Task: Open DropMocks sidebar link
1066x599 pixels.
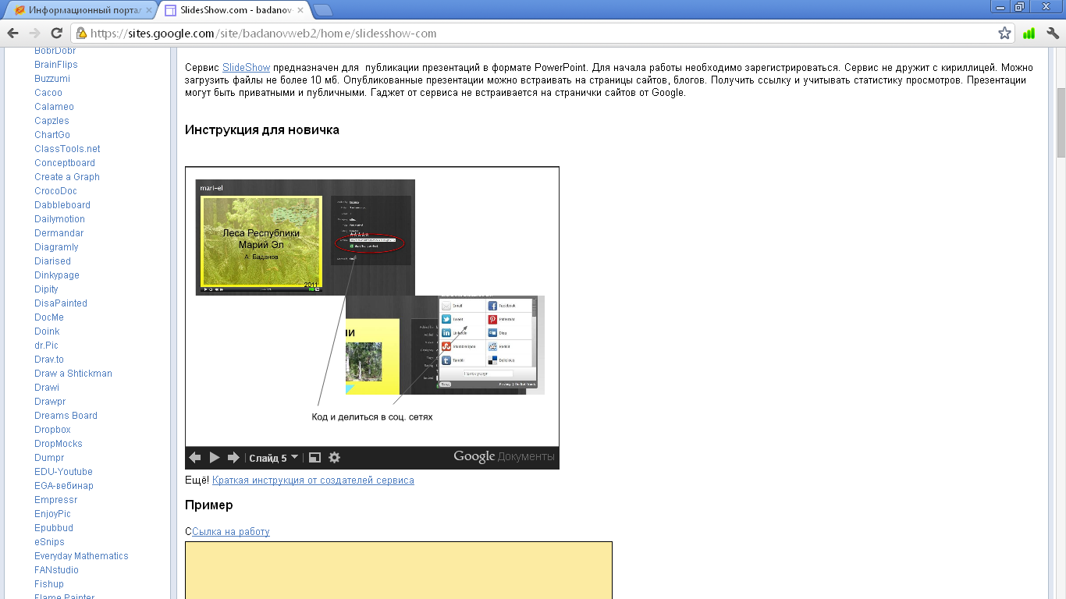Action: pos(59,444)
